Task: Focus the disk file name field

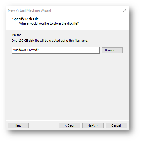Action: click(x=55, y=50)
